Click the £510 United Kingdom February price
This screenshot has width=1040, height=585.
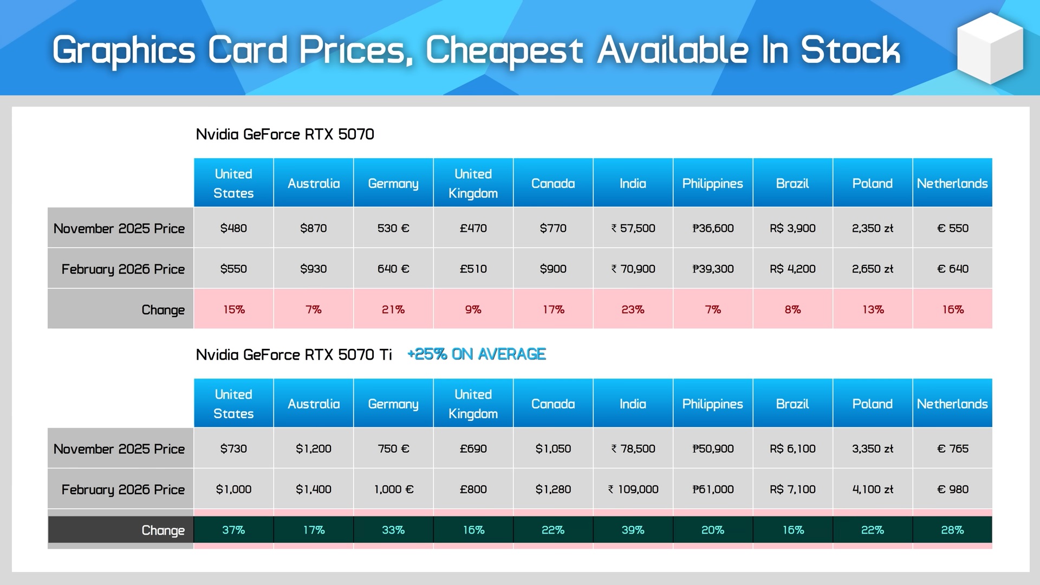[473, 269]
